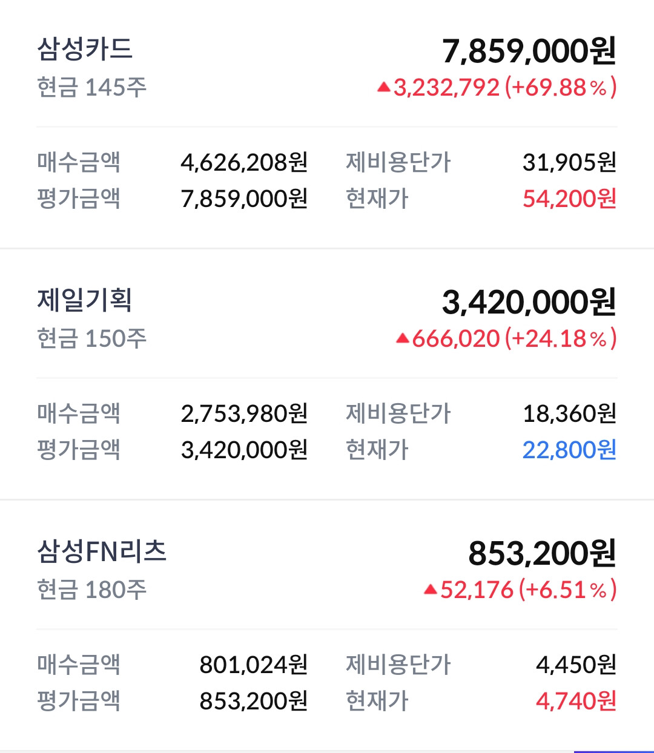Select the bold 3,420,000원 total in 제일기획 header
Screen dimensions: 654x753
(529, 302)
